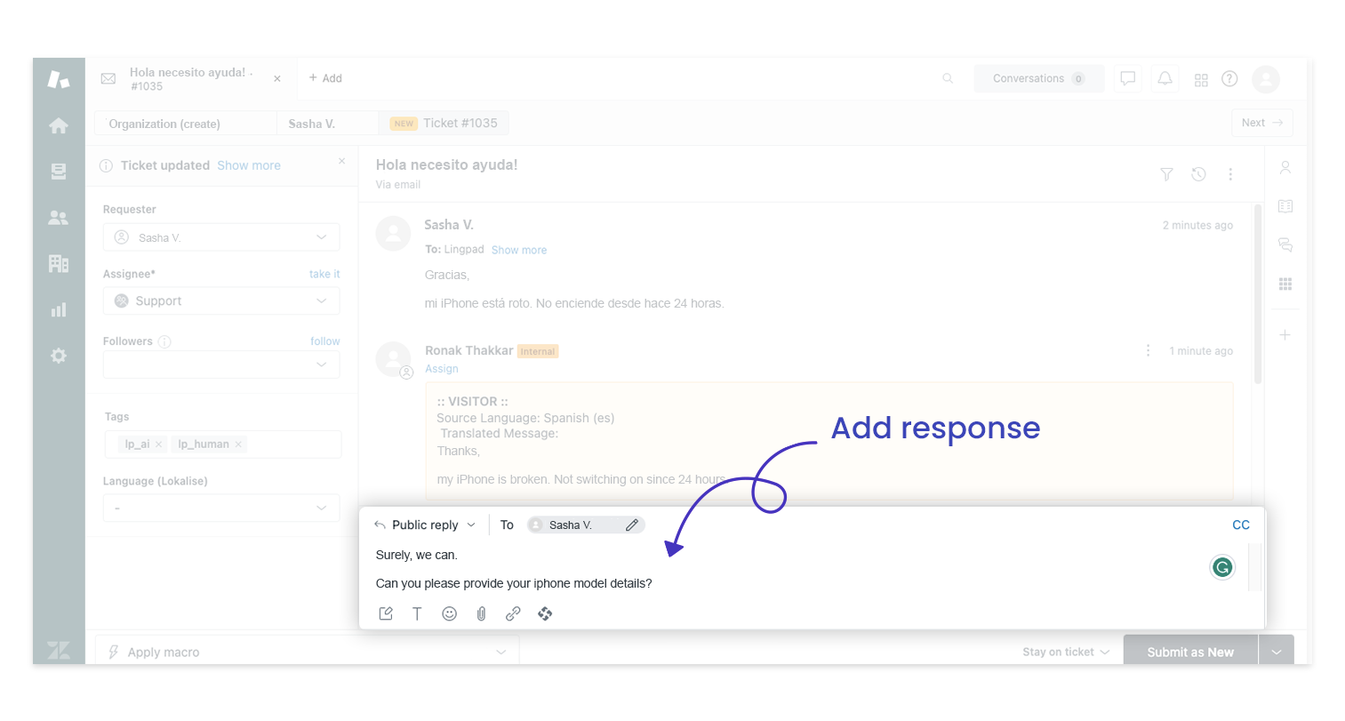Click the Submit as New button
Image resolution: width=1345 pixels, height=721 pixels.
(x=1190, y=652)
